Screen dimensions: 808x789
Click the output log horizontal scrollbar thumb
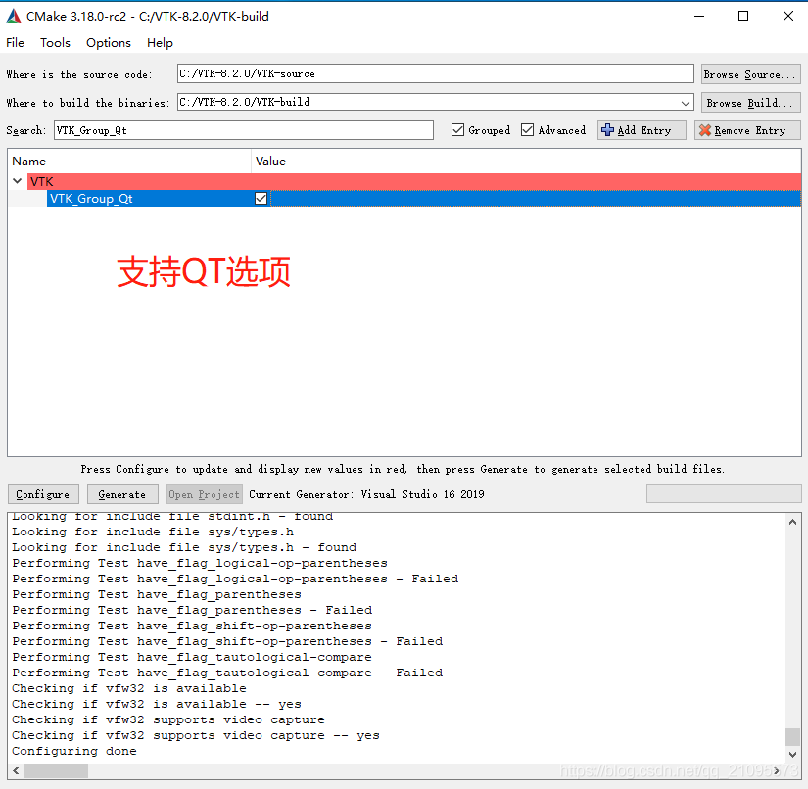click(x=56, y=771)
